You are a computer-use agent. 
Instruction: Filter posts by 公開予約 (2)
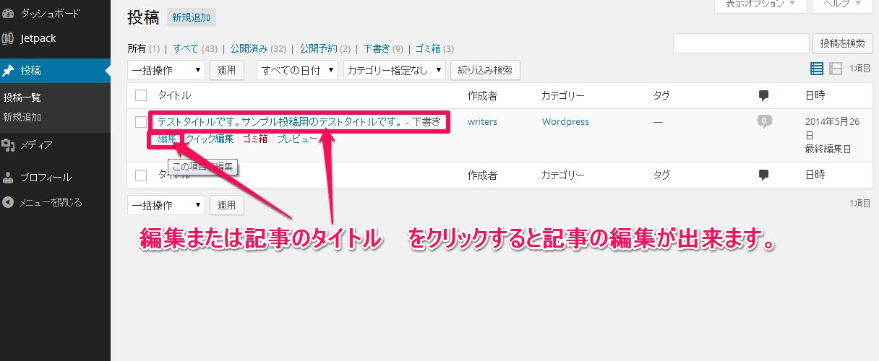pos(325,49)
